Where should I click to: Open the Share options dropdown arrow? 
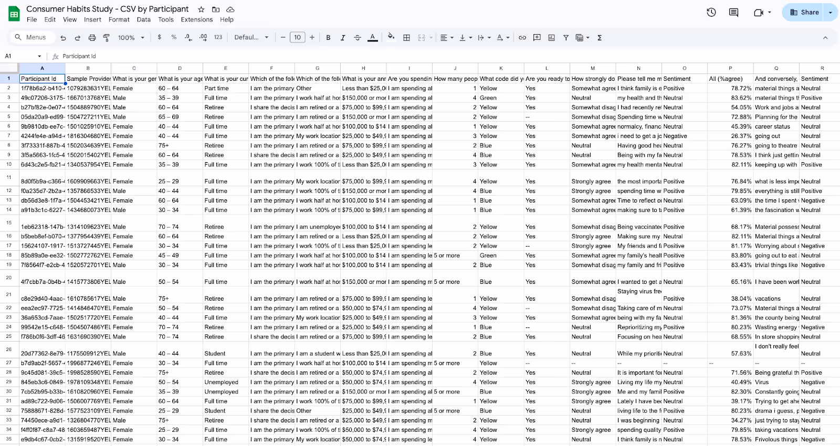[831, 12]
